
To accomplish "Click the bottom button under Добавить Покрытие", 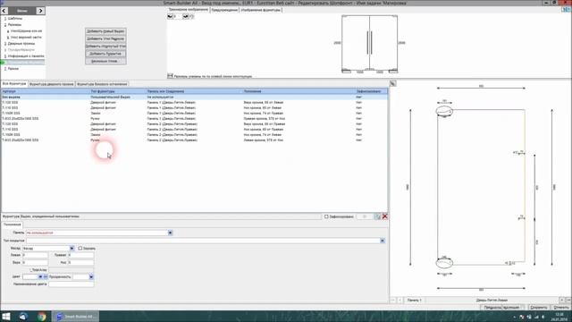I will click(x=105, y=62).
